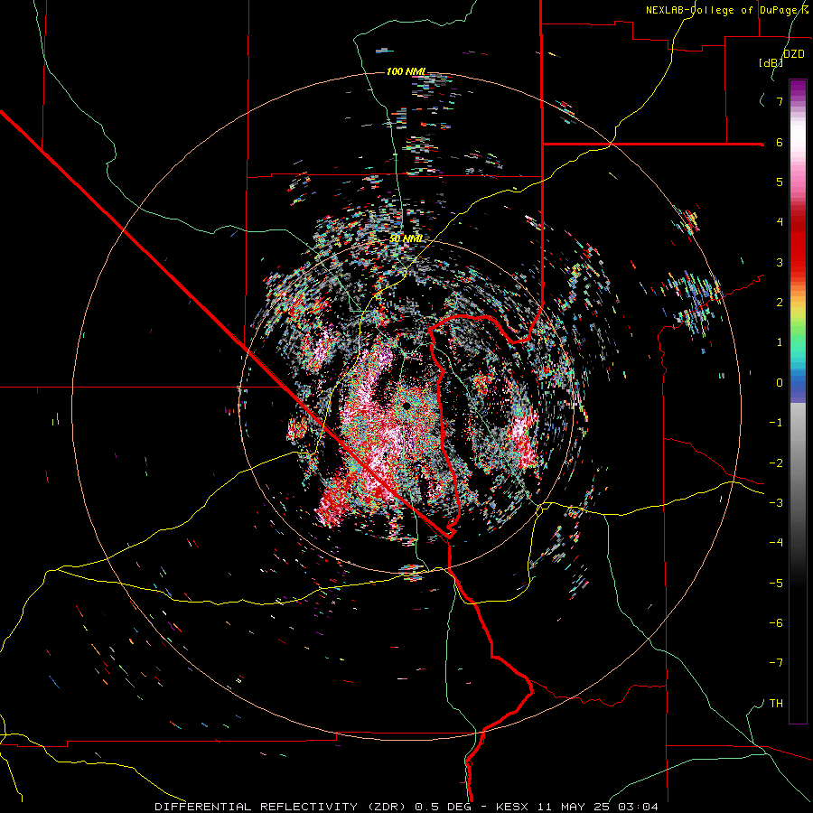This screenshot has height=813, width=813.
Task: Click the "100 NMI" range ring label
Action: (406, 71)
